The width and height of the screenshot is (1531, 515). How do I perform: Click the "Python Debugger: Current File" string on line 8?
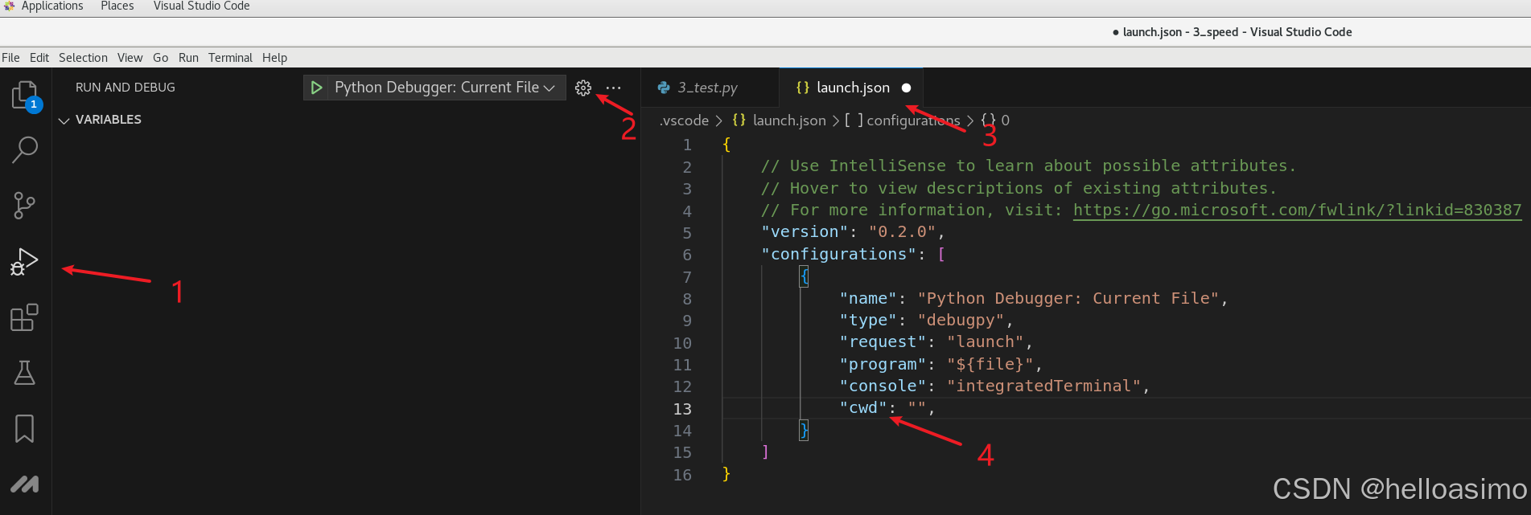tap(1068, 298)
